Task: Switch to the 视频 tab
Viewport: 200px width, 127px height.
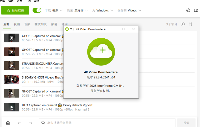Action: tap(17, 24)
